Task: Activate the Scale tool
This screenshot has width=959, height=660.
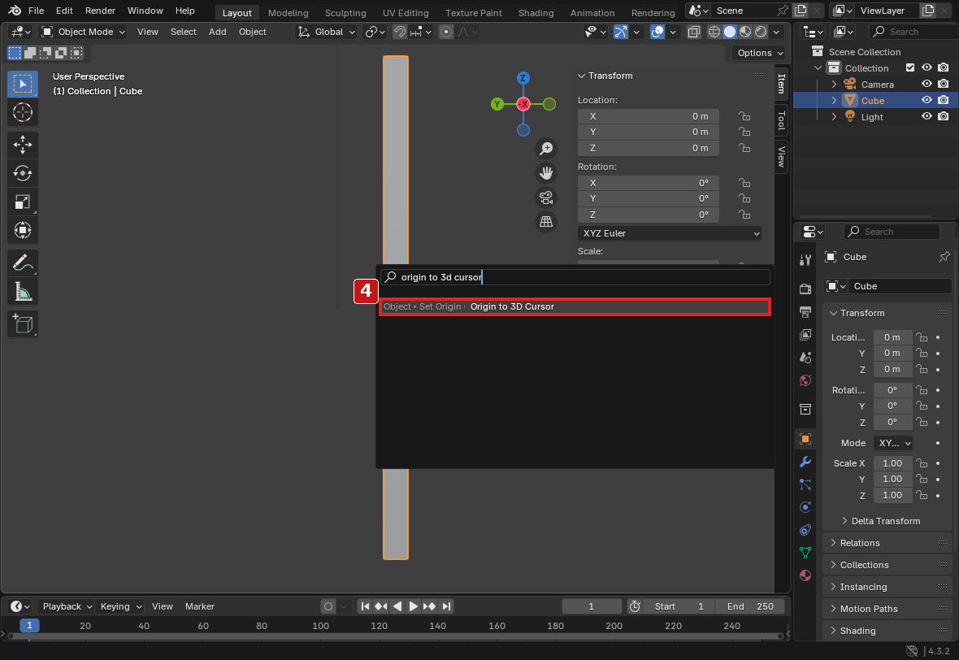Action: [23, 202]
